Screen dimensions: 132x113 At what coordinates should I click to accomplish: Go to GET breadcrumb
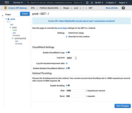click(x=91, y=8)
